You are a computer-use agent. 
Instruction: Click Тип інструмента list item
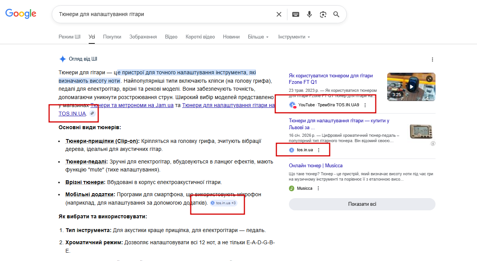[x=166, y=230]
